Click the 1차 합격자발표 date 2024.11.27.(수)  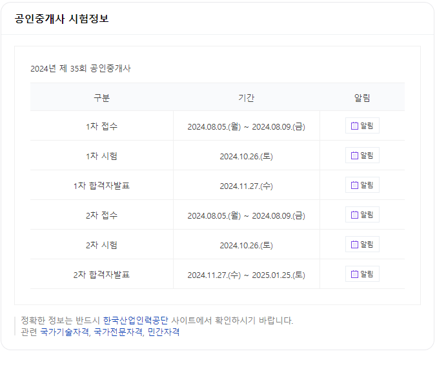(x=247, y=186)
